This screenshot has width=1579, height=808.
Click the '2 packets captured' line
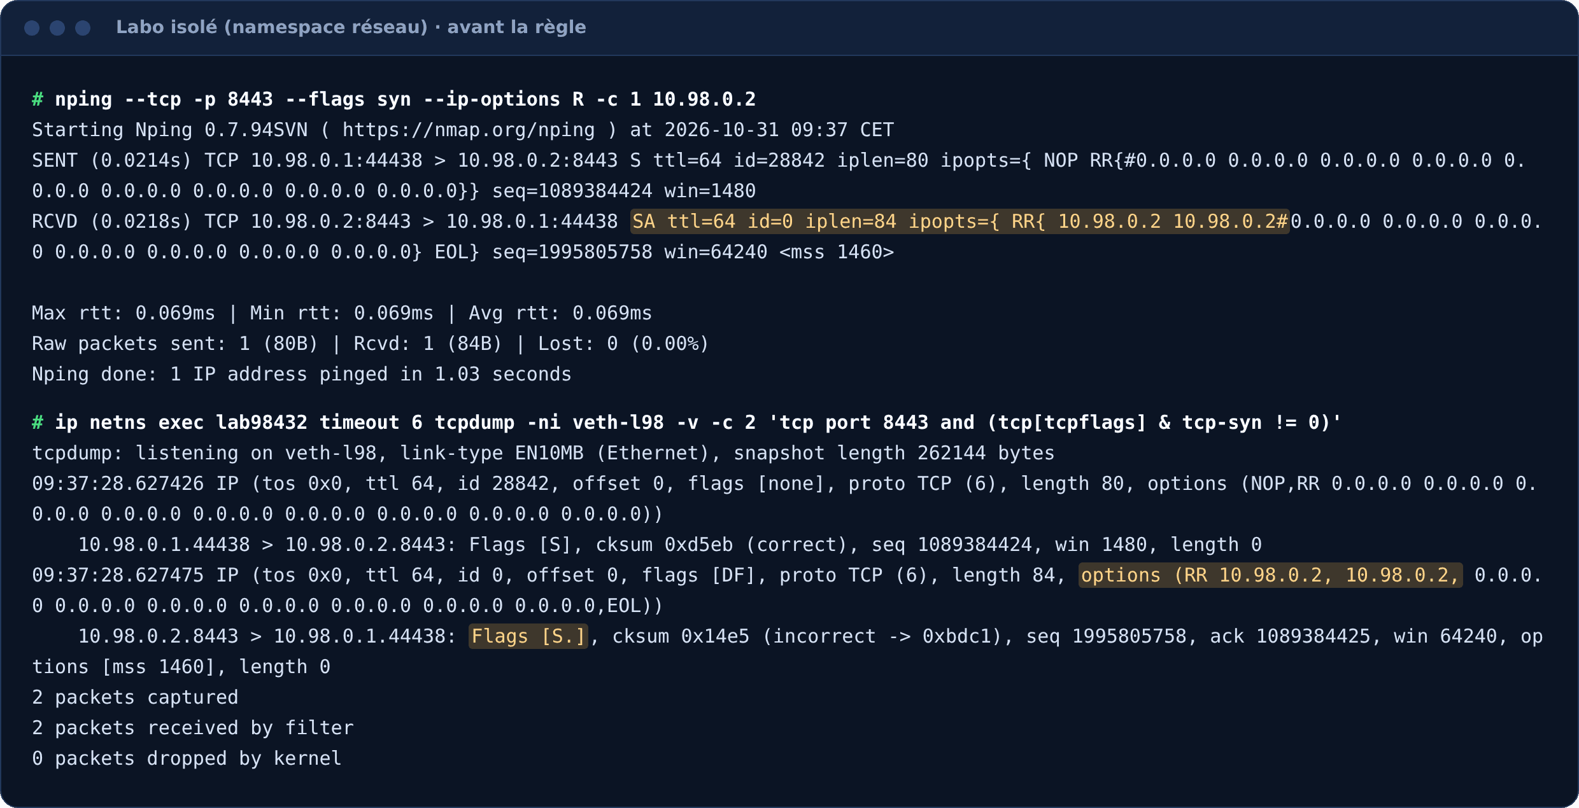(135, 697)
